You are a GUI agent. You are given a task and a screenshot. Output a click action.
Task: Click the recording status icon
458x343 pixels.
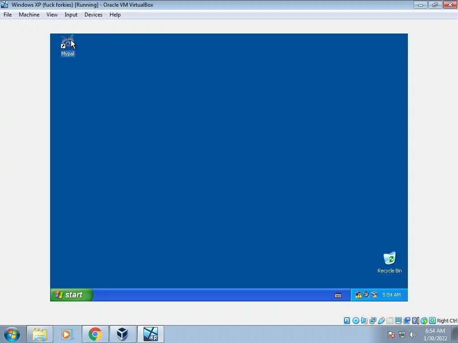click(x=407, y=321)
